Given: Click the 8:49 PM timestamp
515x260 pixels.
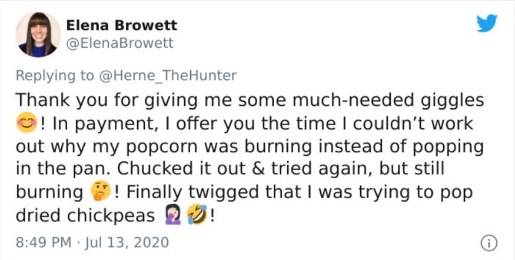Looking at the screenshot, I should pos(44,242).
